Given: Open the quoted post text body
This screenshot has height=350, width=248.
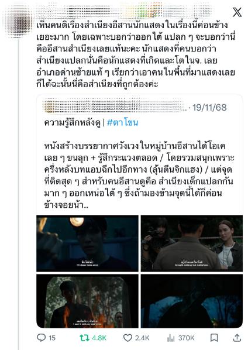Looking at the screenshot, I should coord(139,176).
